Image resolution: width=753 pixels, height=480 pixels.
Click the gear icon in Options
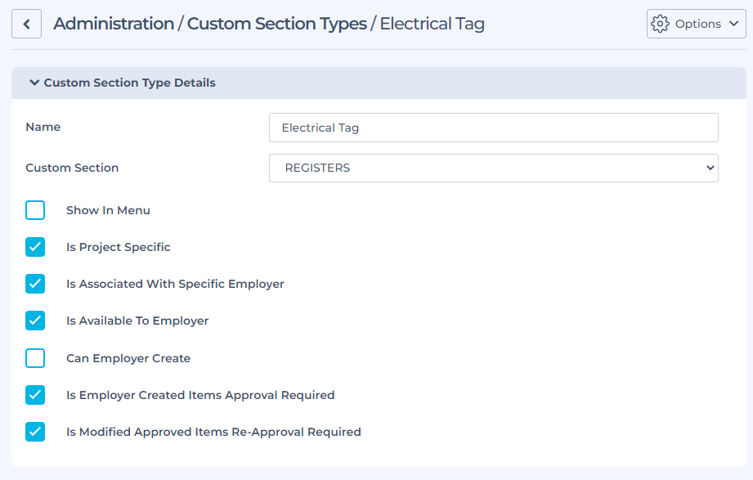(x=660, y=24)
